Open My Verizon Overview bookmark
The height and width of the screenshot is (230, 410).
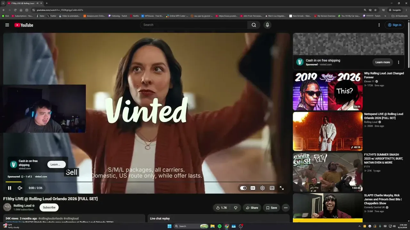point(325,16)
